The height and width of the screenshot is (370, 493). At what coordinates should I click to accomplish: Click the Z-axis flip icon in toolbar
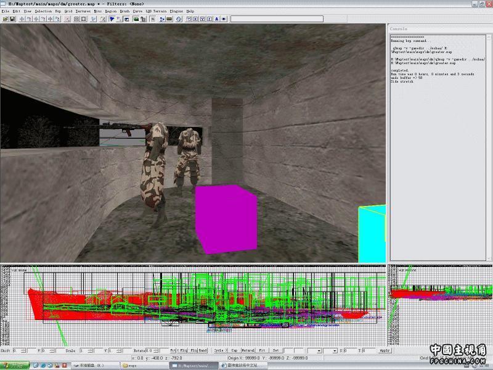pyautogui.click(x=51, y=19)
